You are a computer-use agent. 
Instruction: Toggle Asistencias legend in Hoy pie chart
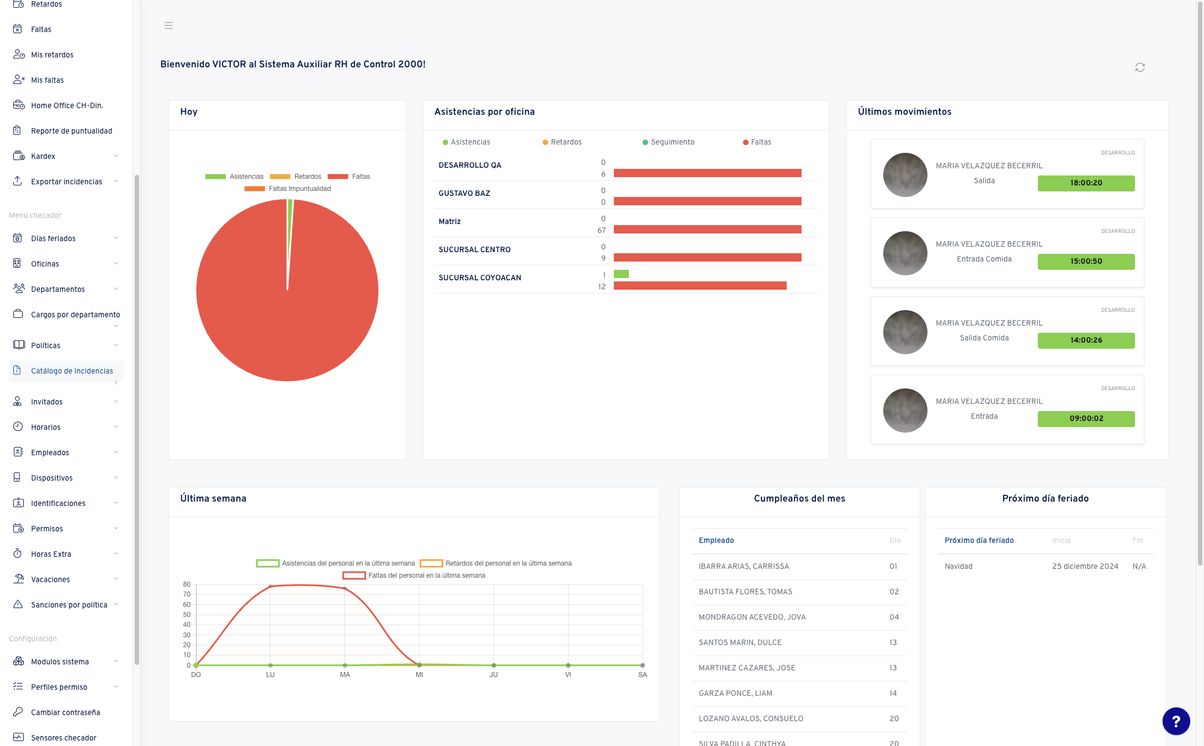tap(234, 177)
